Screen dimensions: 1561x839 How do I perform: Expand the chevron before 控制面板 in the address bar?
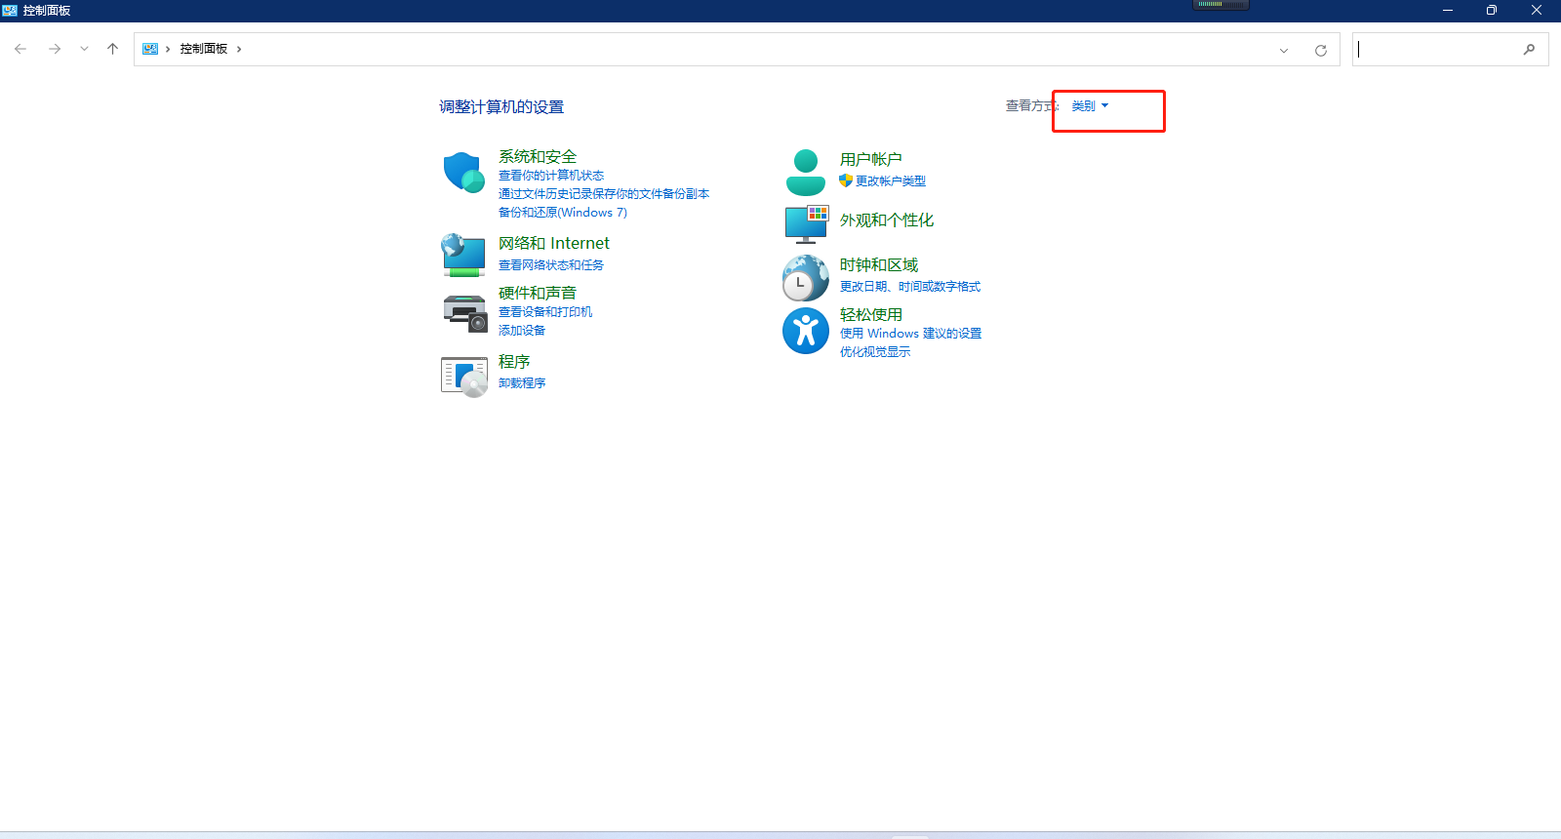click(168, 49)
